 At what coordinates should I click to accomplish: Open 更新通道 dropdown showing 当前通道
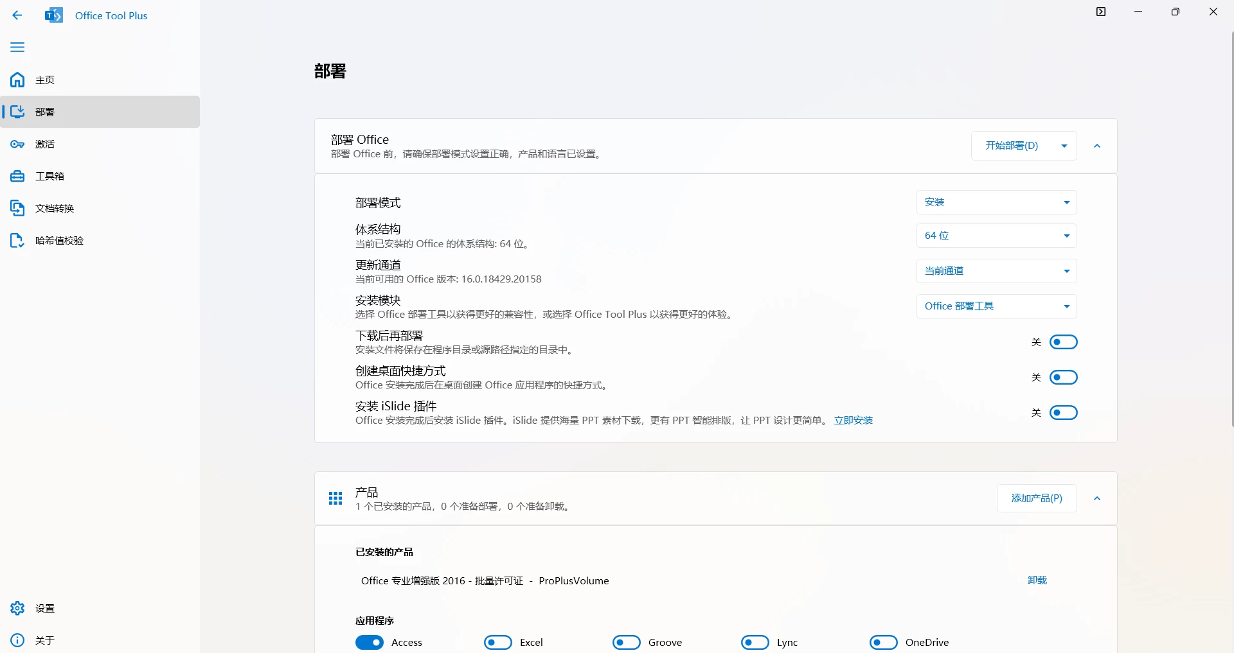tap(996, 271)
